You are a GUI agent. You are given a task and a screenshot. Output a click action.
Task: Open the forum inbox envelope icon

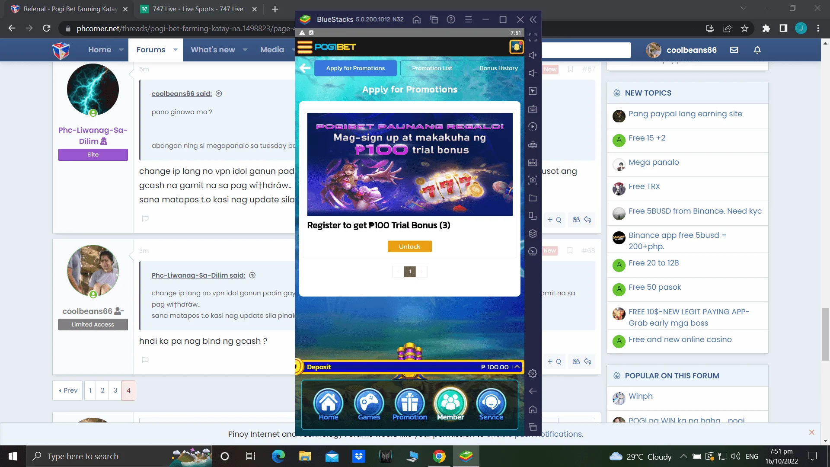coord(734,50)
